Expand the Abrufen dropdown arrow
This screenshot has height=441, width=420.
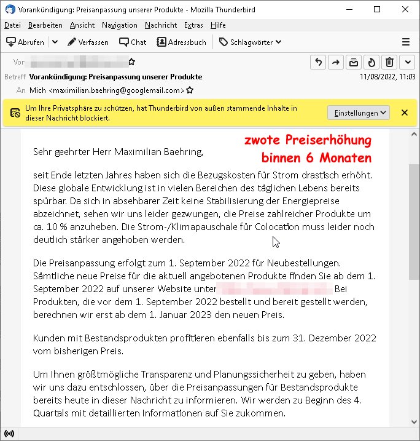pos(55,42)
